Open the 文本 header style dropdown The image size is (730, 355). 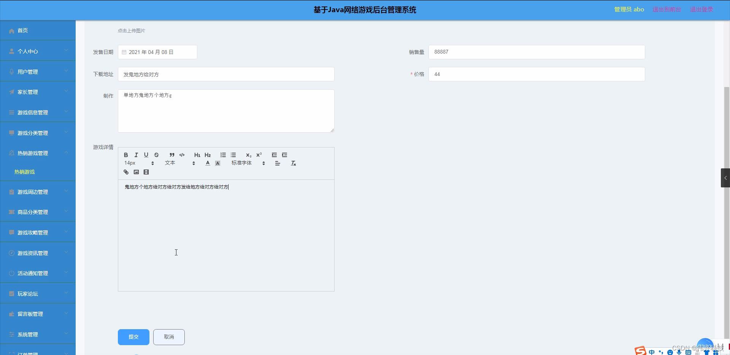180,163
